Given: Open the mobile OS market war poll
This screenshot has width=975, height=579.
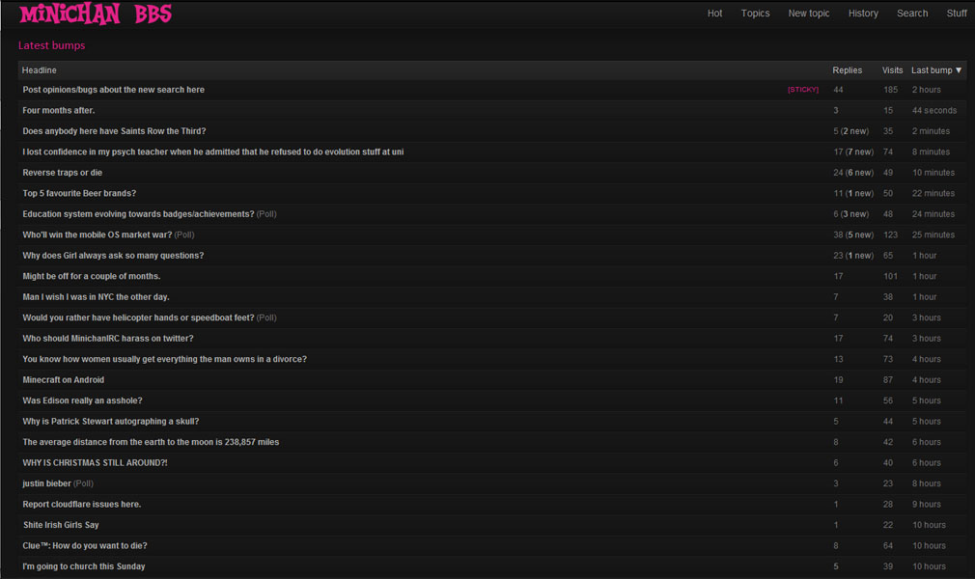Looking at the screenshot, I should tap(97, 235).
